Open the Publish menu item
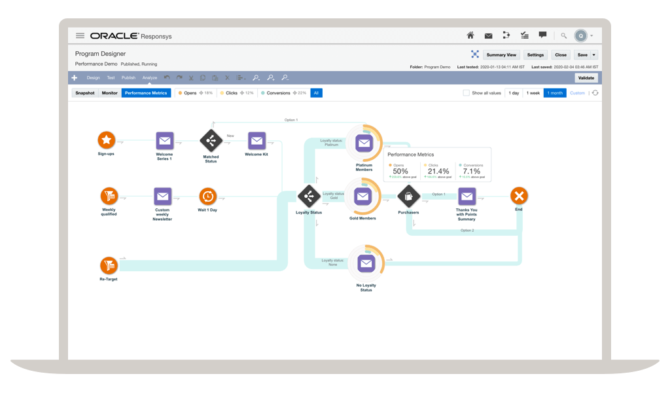Screen dimensions: 670x393 coord(128,78)
